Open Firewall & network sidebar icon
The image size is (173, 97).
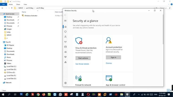(65, 42)
